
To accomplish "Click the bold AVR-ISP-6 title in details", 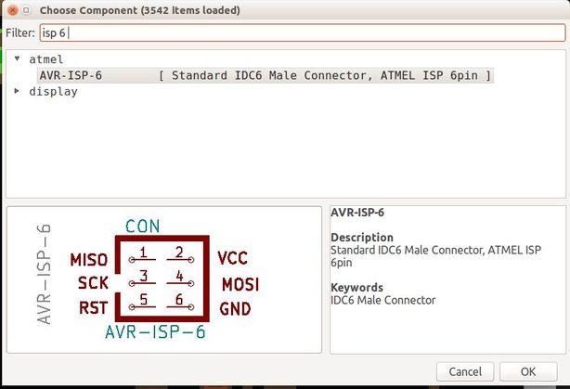I will click(357, 213).
